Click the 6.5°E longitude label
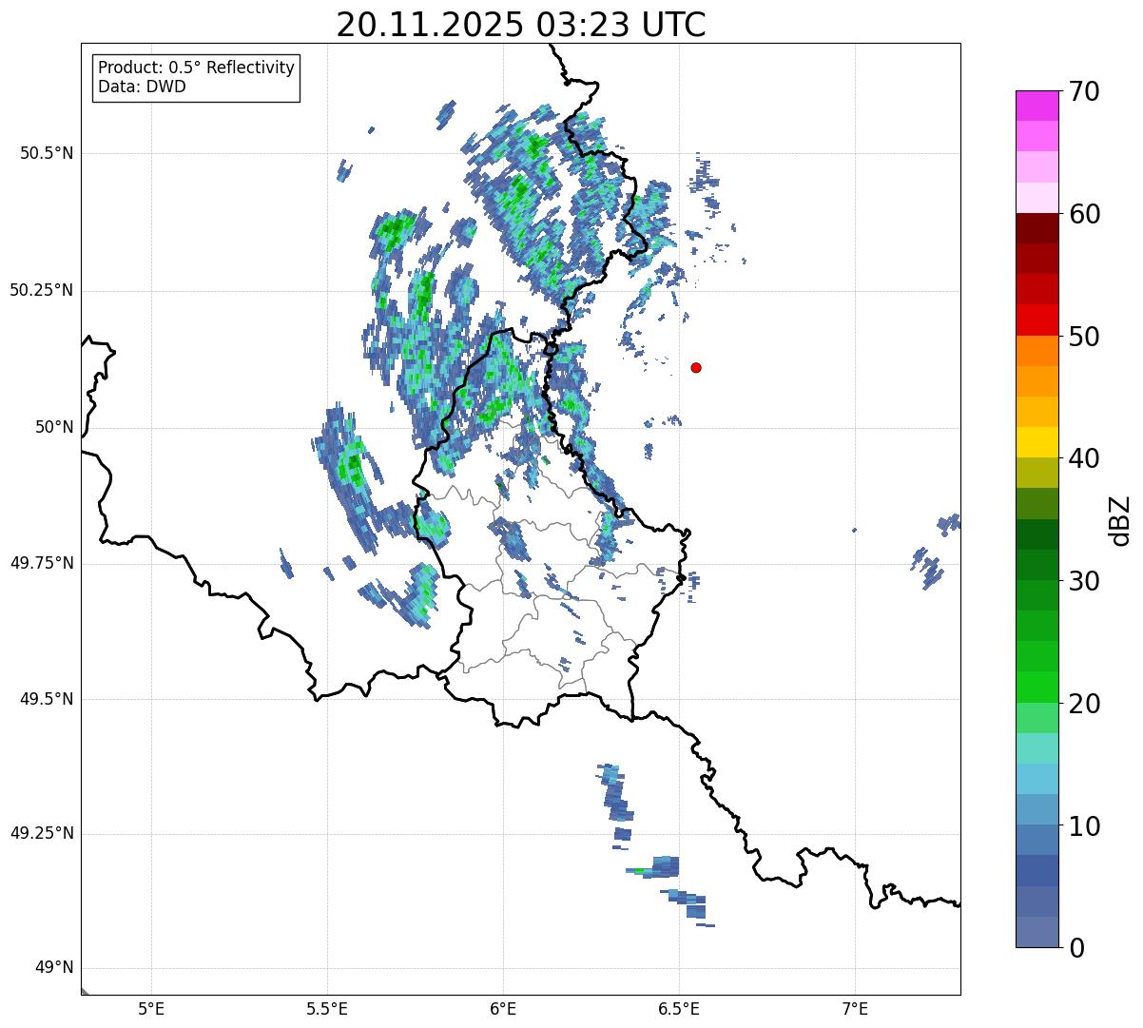This screenshot has height=1028, width=1143. click(x=679, y=1010)
